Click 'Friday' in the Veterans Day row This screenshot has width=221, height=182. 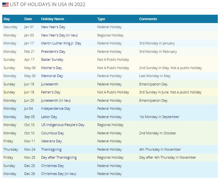(x=8, y=141)
